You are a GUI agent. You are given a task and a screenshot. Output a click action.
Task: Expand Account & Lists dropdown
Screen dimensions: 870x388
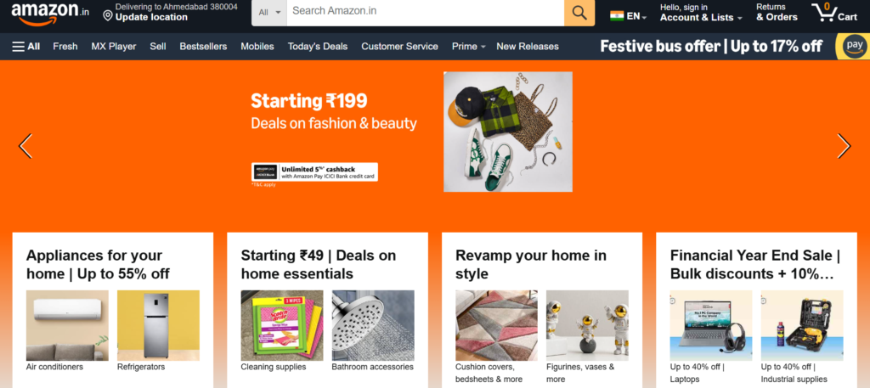(x=701, y=12)
